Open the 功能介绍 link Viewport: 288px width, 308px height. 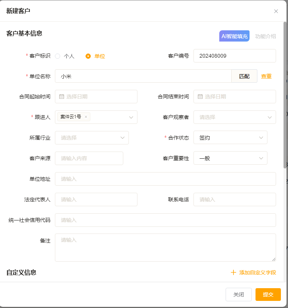[266, 36]
